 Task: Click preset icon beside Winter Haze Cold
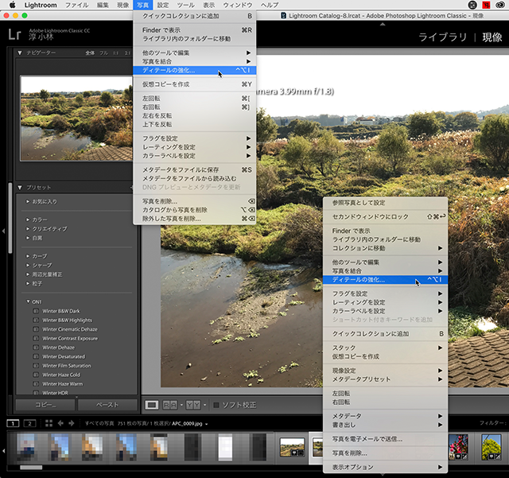[36, 375]
